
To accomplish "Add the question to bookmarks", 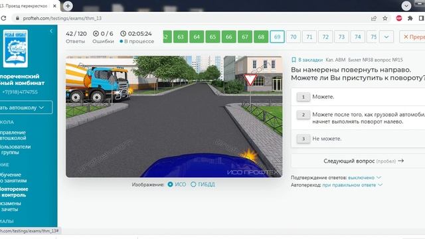I will tap(307, 60).
